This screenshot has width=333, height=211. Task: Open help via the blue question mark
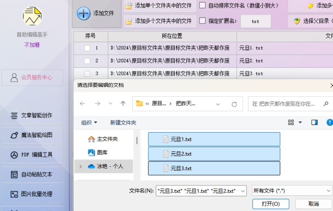pyautogui.click(x=330, y=122)
